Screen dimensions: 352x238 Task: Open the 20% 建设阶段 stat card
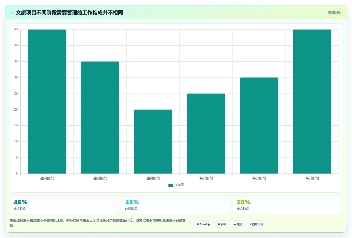click(x=287, y=205)
